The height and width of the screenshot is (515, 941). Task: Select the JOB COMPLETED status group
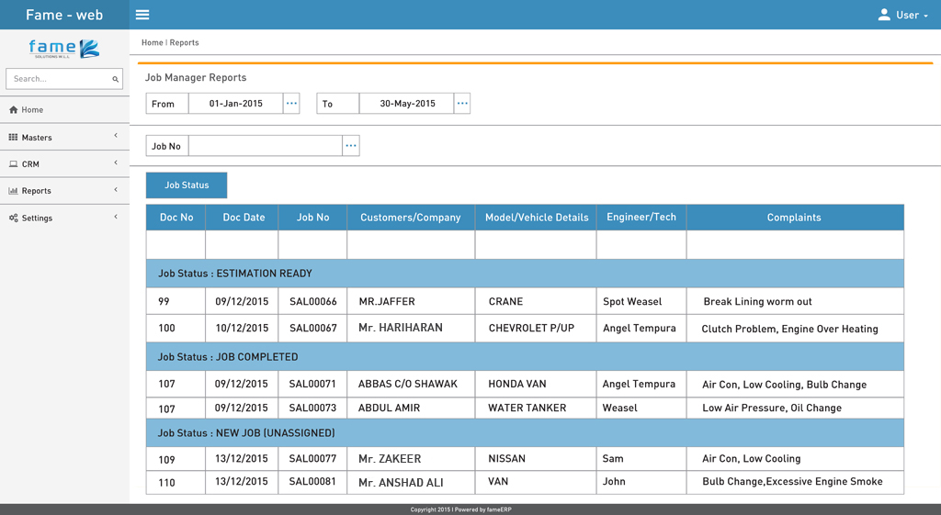pyautogui.click(x=525, y=357)
